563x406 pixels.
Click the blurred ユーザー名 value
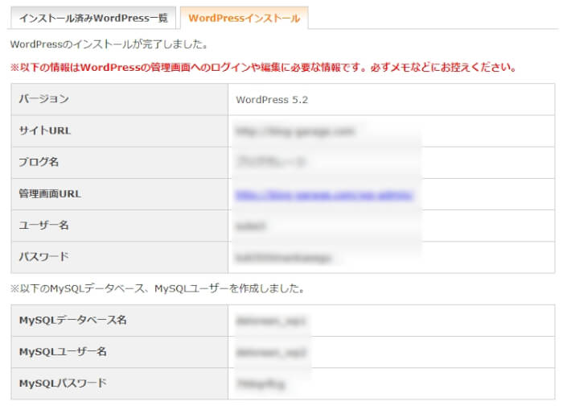[x=251, y=226]
